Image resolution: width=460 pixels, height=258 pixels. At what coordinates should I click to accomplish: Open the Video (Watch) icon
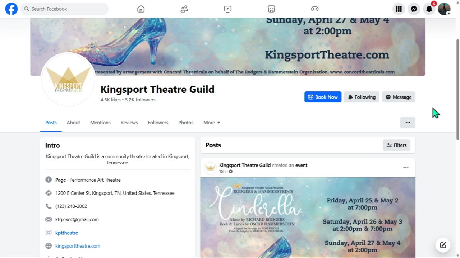coord(227,9)
